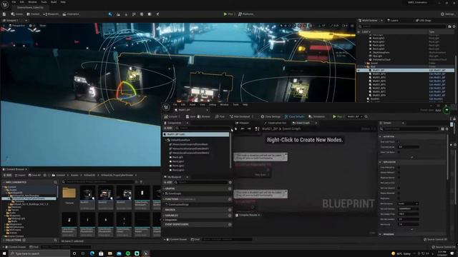Click Find in Blueprint editor toolbar
This screenshot has height=257, width=458.
[x=220, y=116]
